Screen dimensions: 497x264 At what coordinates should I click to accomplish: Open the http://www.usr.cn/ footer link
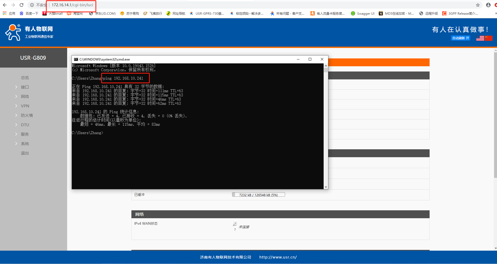click(x=278, y=257)
